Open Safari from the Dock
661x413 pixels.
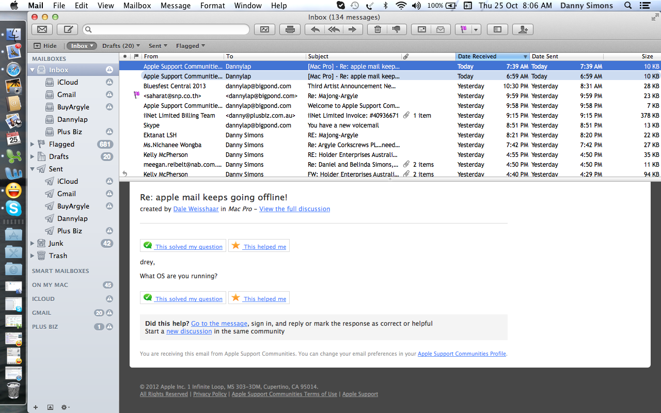tap(13, 69)
